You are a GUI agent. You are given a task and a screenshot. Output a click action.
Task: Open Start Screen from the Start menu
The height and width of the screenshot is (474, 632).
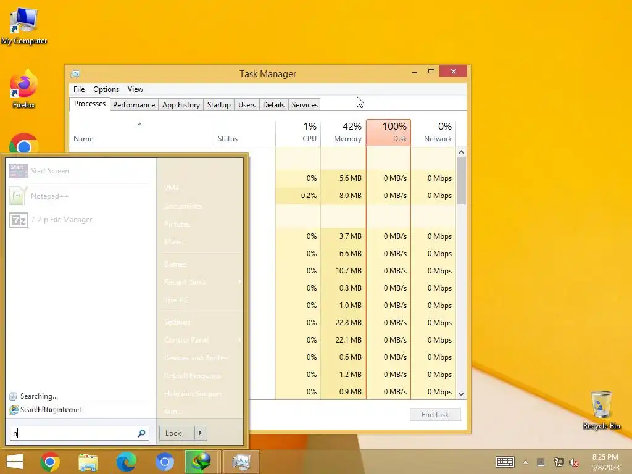point(79,171)
